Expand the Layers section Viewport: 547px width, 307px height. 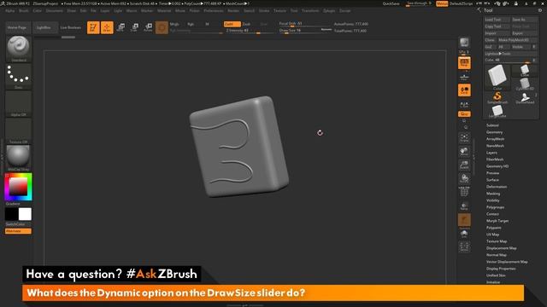[491, 153]
